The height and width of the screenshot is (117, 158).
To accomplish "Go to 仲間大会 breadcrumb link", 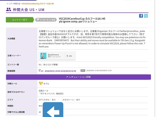I will 17,4.
